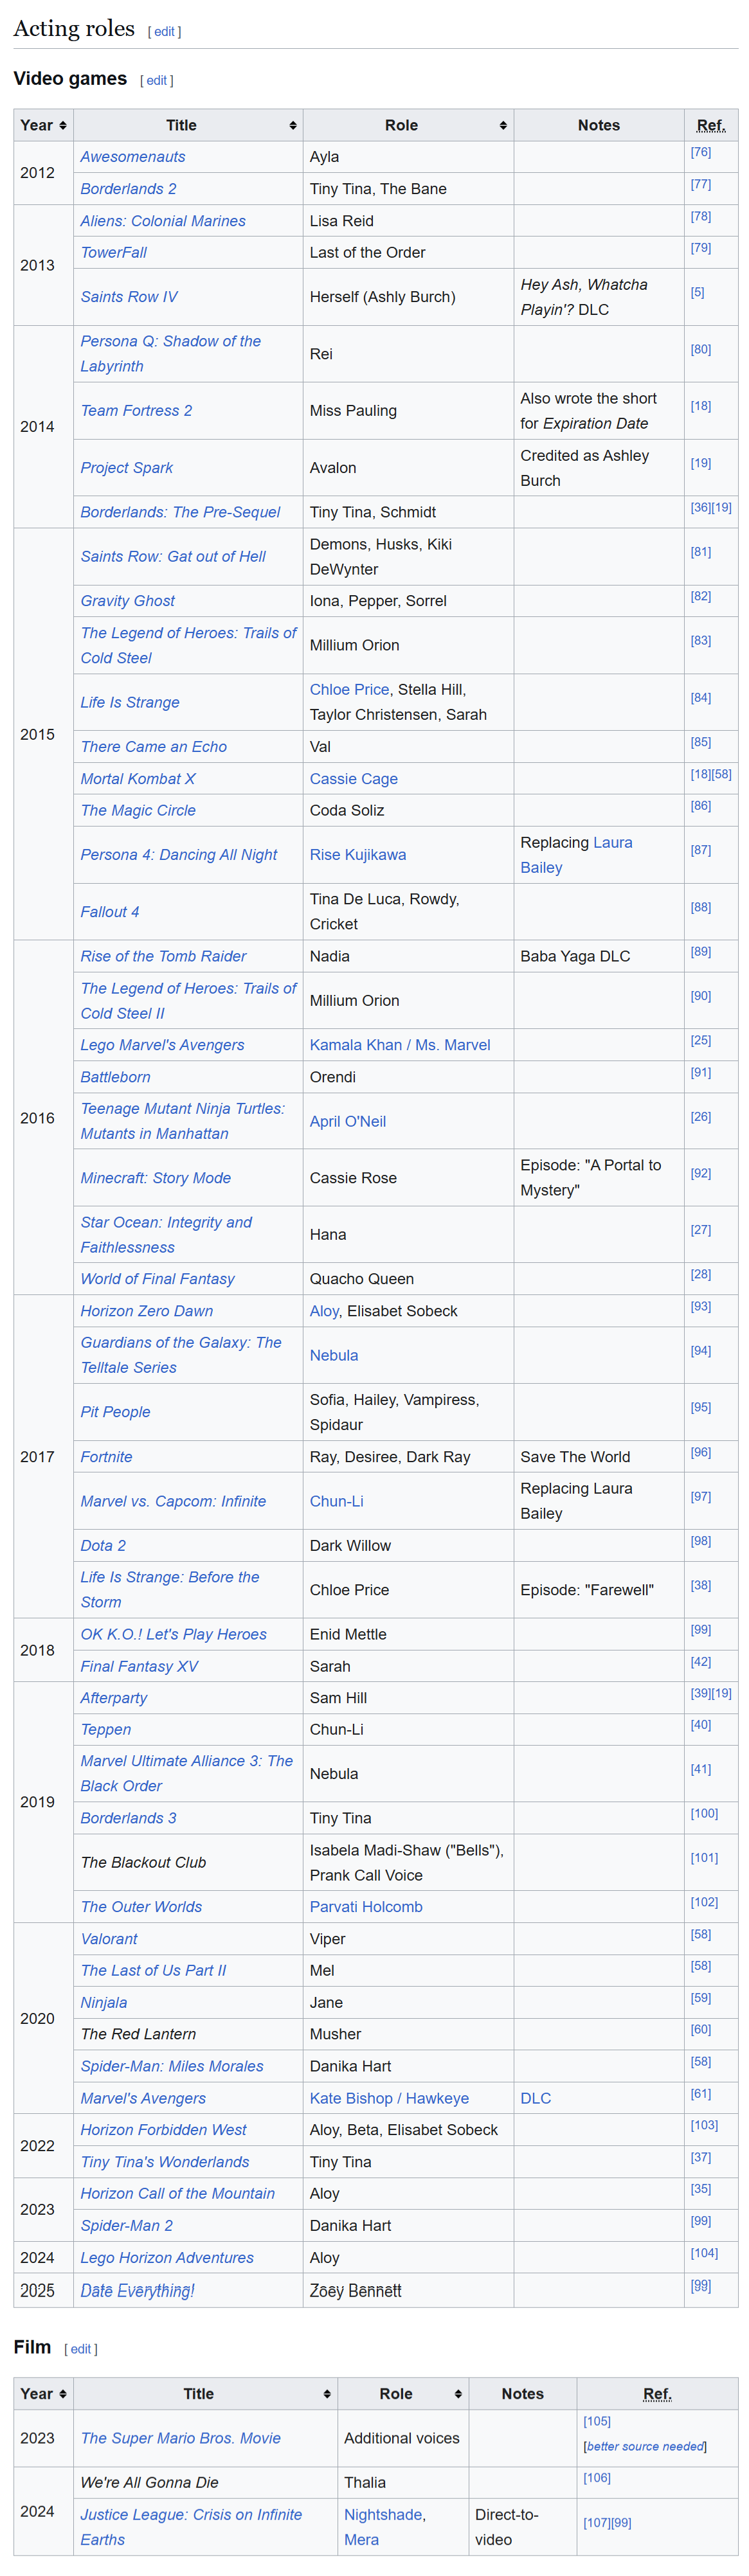
Task: Follow the Mera character link
Action: (361, 2539)
